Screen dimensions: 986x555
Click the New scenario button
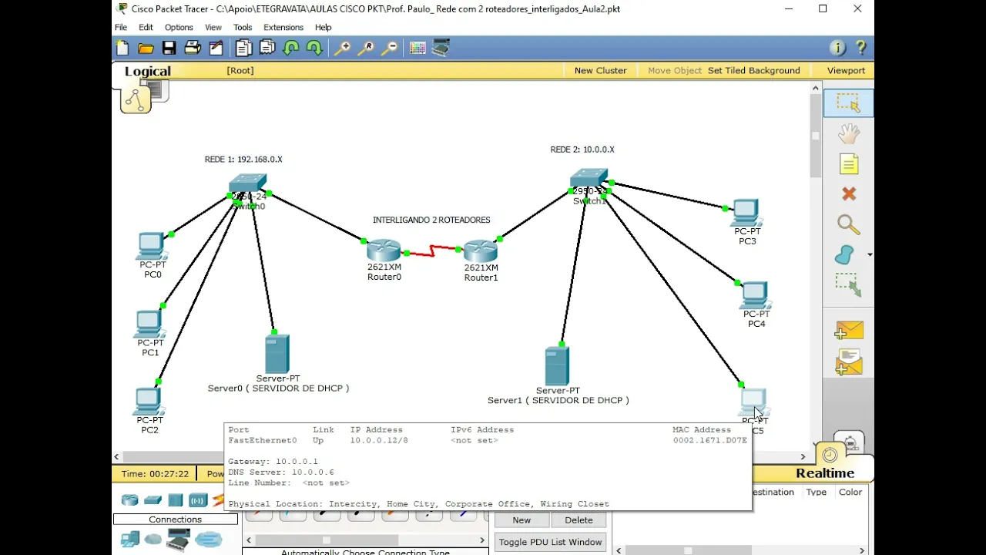pyautogui.click(x=522, y=520)
